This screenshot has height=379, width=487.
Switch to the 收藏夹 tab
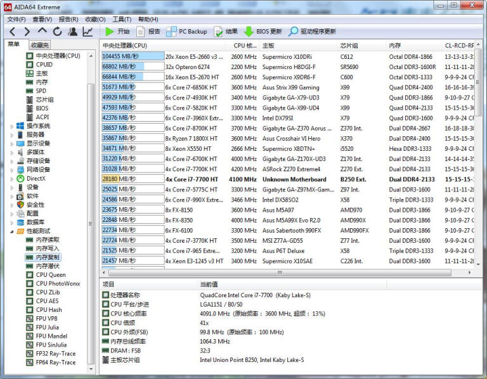[40, 45]
